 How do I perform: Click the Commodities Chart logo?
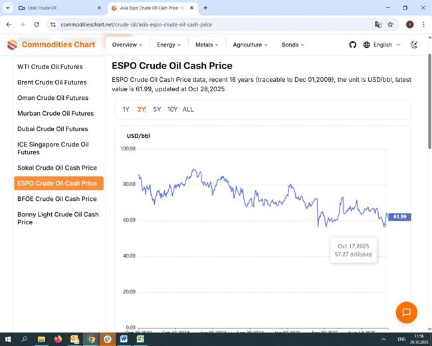click(51, 45)
